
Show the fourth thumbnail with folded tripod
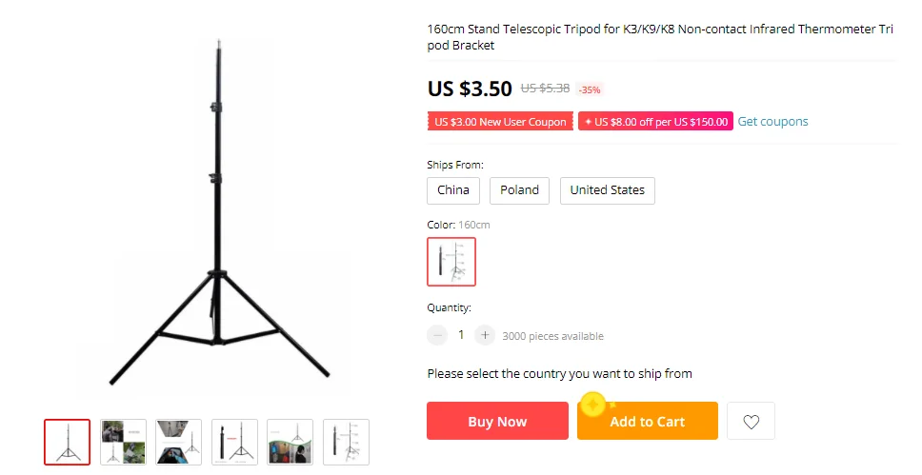[x=234, y=443]
